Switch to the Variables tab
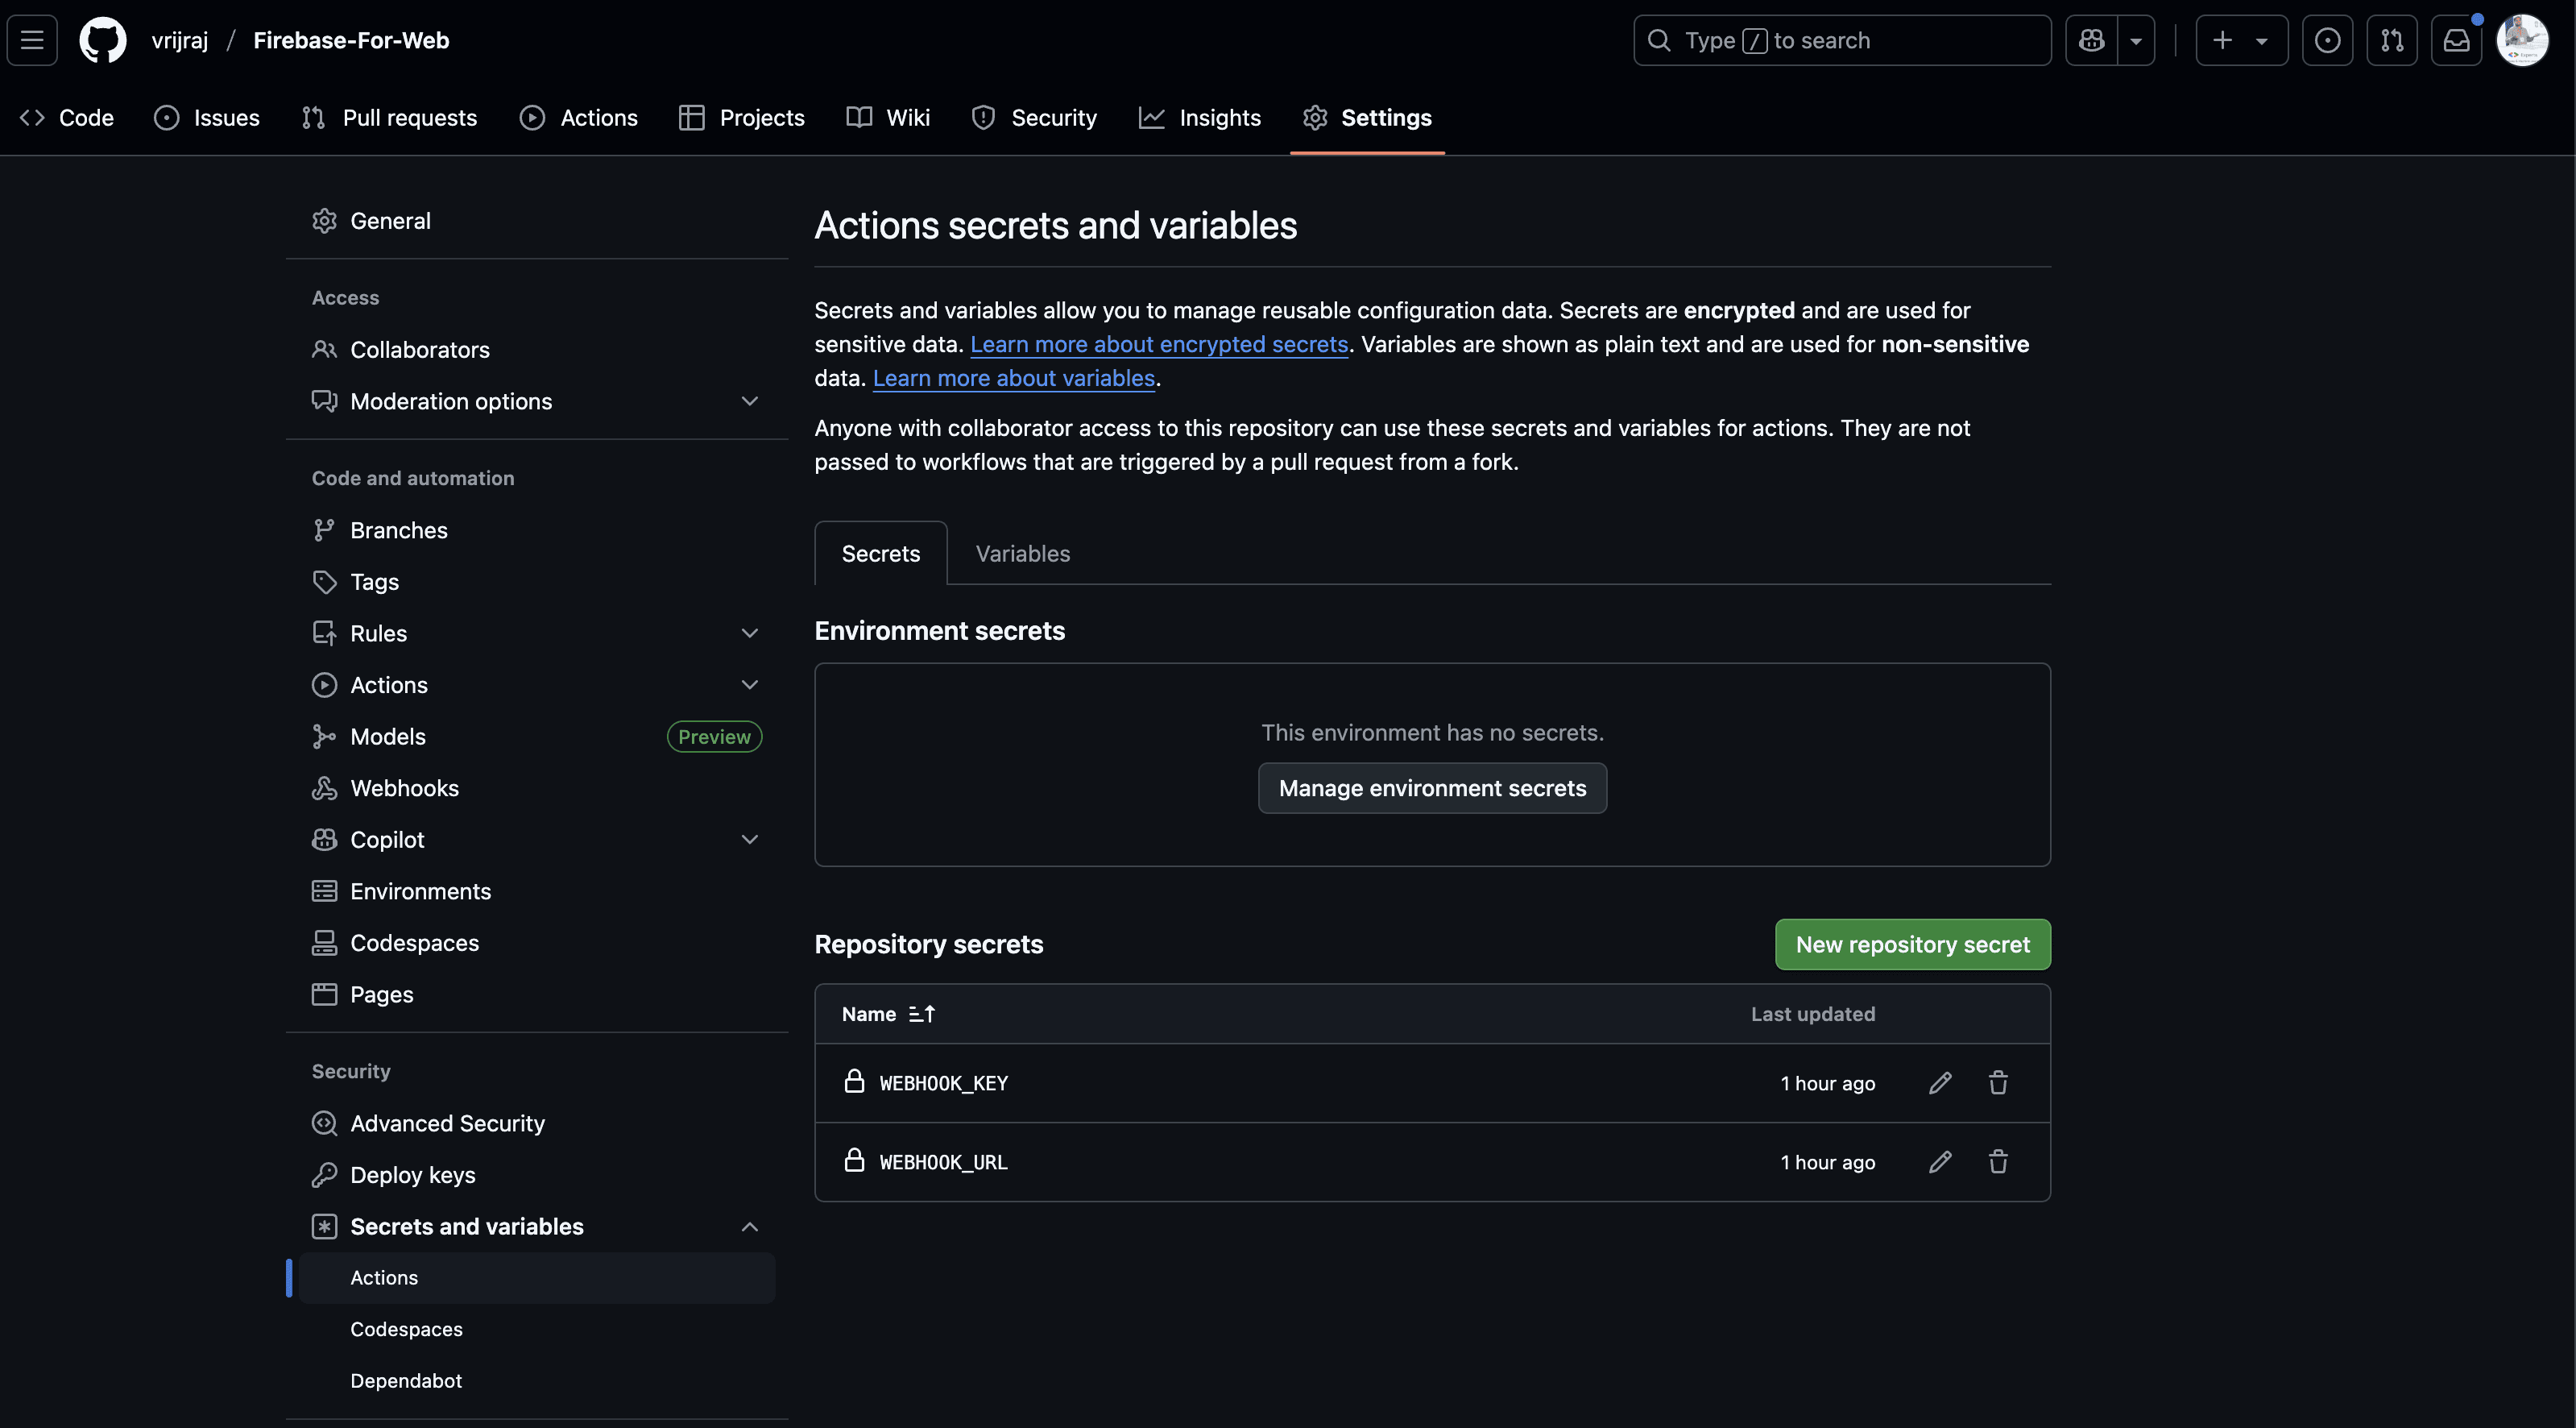 1022,554
